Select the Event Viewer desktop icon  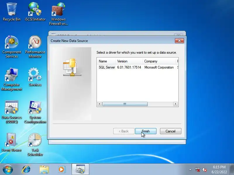pos(12,143)
